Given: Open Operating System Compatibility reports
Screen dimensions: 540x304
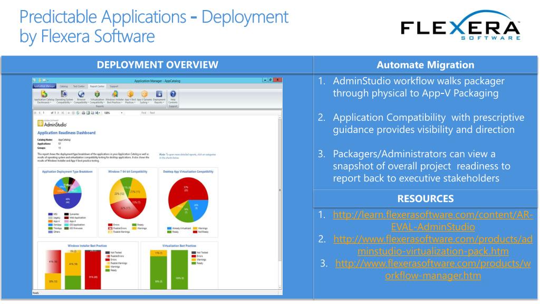Looking at the screenshot, I should 64,97.
